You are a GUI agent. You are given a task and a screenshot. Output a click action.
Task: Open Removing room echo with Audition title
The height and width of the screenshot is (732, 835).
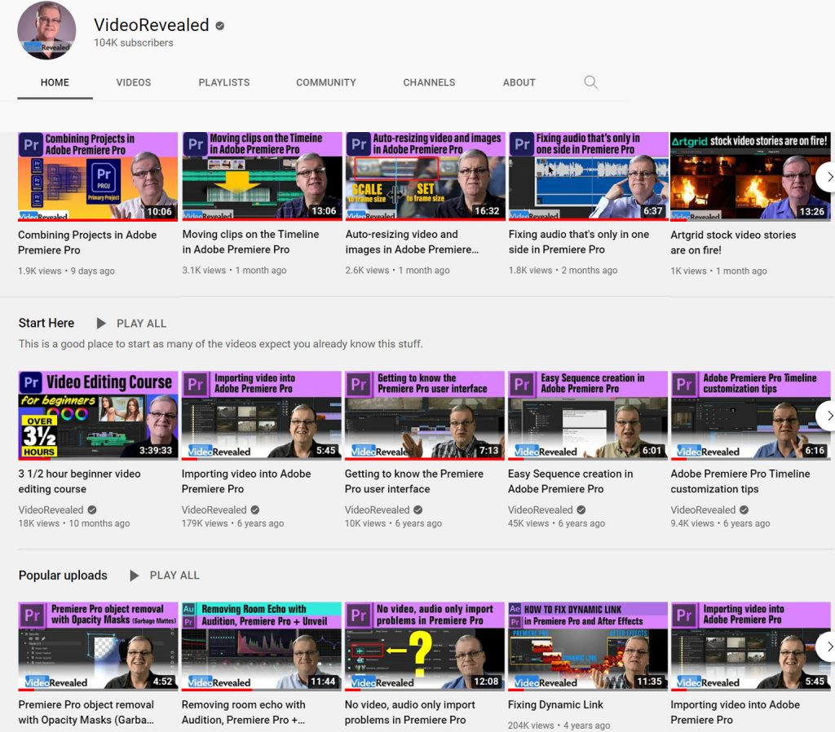click(243, 712)
